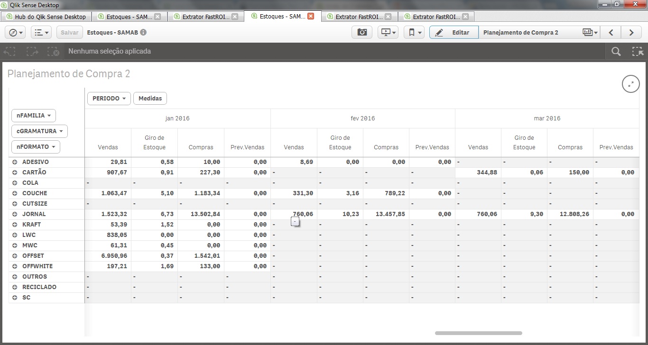648x345 pixels.
Task: Expand the COUCHE row
Action: coord(15,193)
